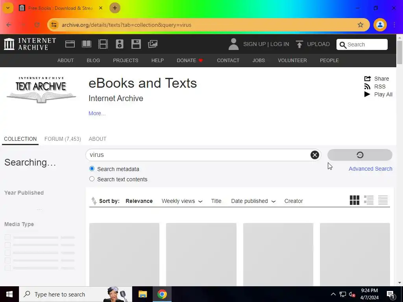Click the UPLOAD link text
The width and height of the screenshot is (403, 302).
click(318, 44)
